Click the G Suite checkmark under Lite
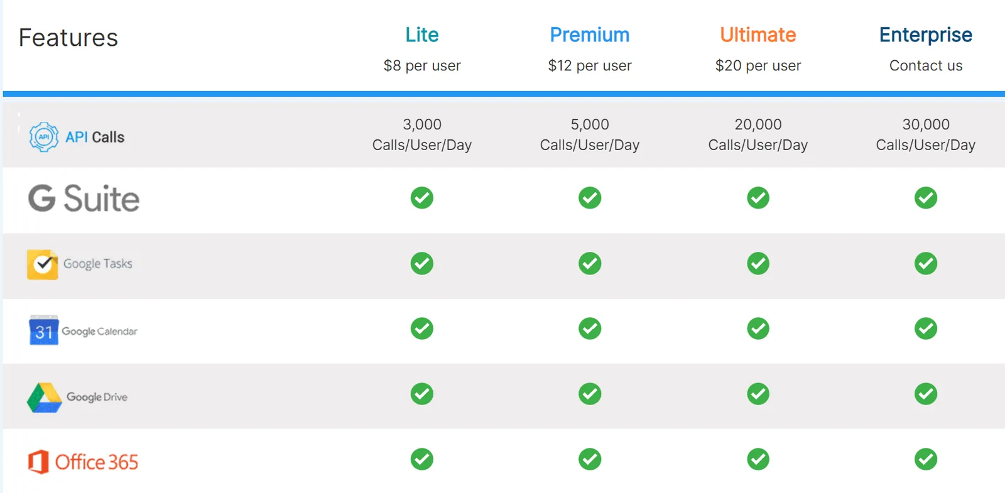This screenshot has width=1005, height=493. (422, 198)
